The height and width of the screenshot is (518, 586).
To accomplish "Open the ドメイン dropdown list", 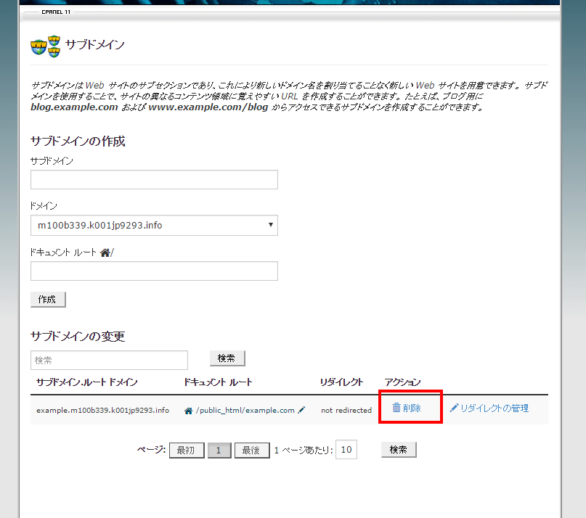I will pos(154,226).
